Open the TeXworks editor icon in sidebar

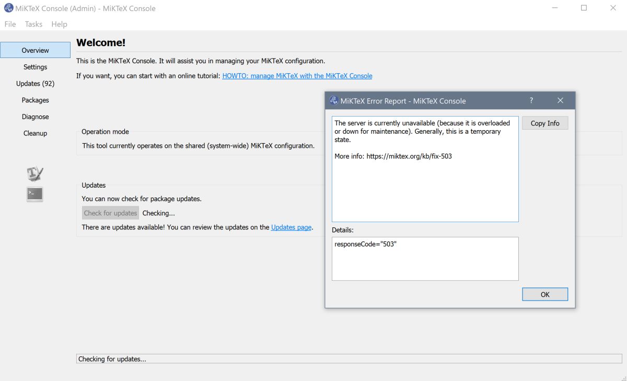coord(35,174)
